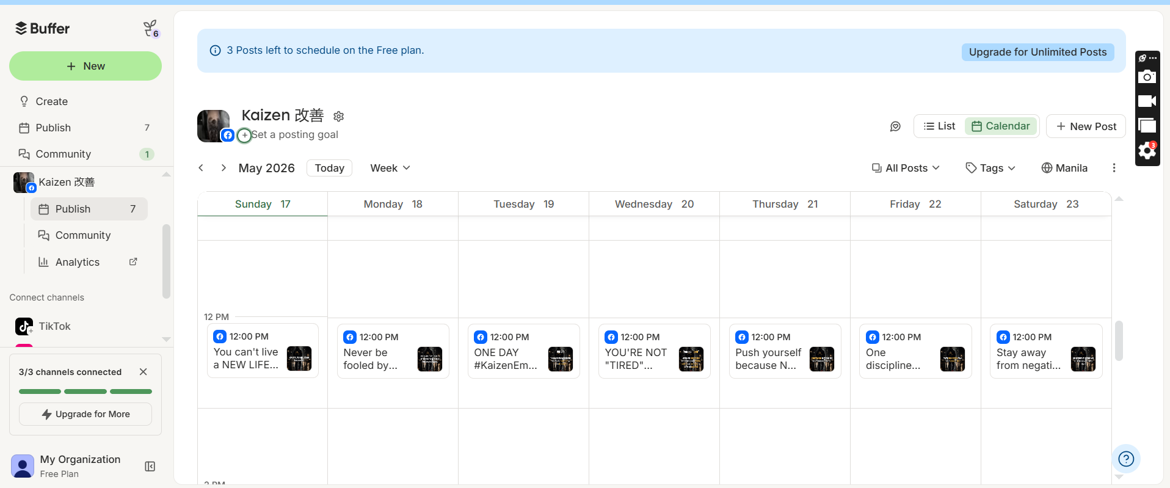The width and height of the screenshot is (1170, 488).
Task: Open the feedback chat bubble icon
Action: click(895, 126)
